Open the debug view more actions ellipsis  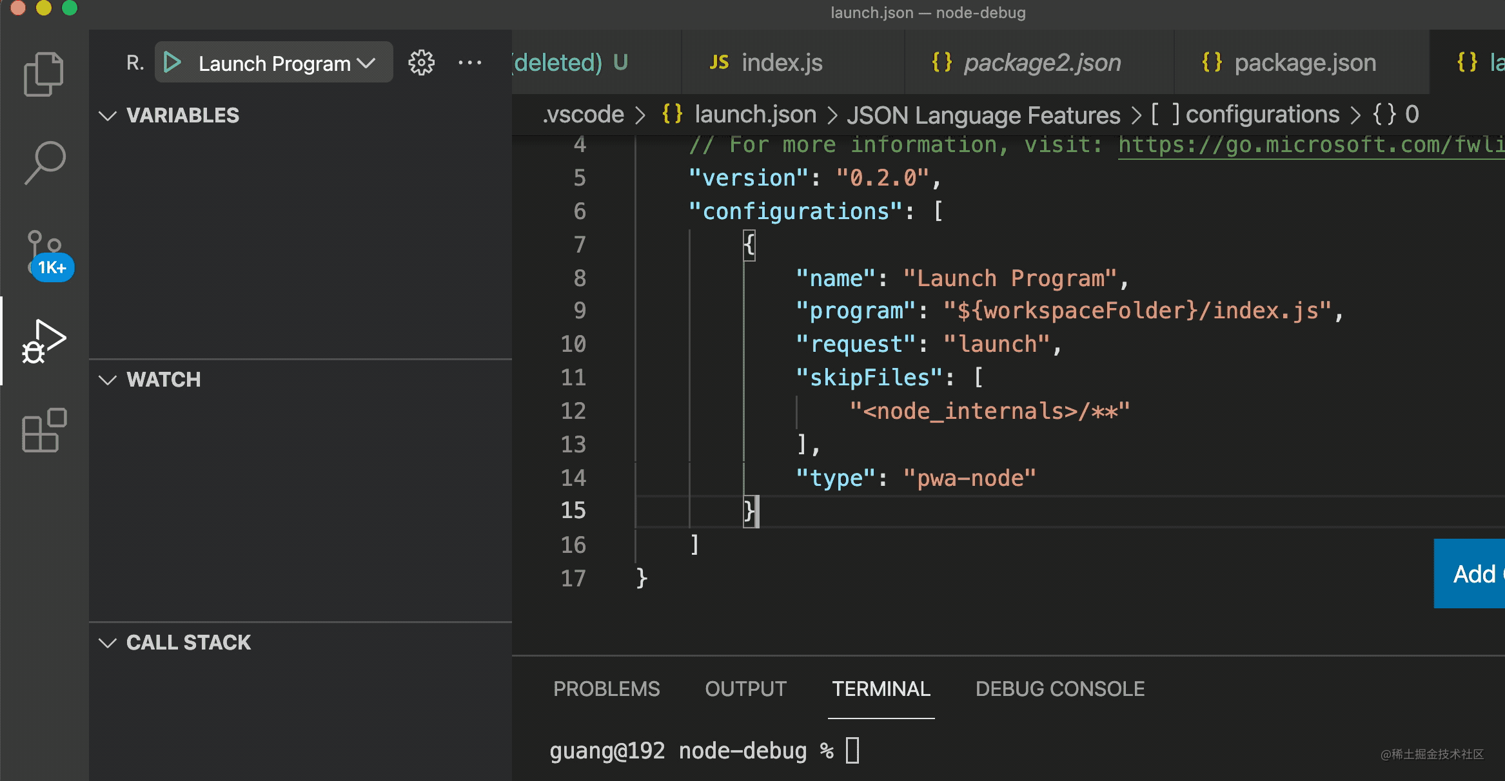[x=469, y=63]
